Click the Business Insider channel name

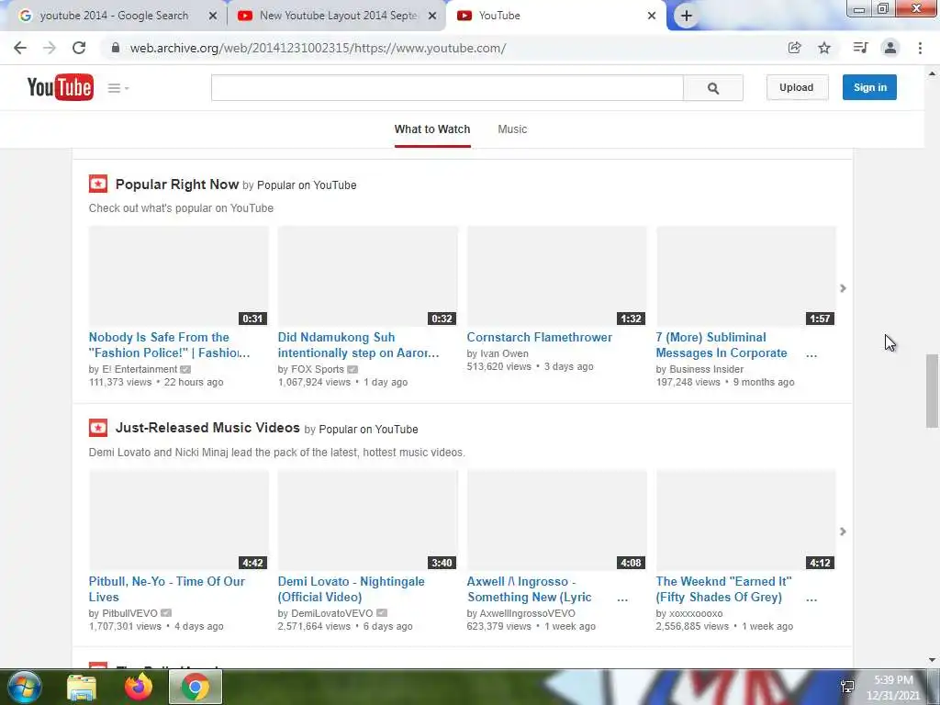pyautogui.click(x=706, y=369)
